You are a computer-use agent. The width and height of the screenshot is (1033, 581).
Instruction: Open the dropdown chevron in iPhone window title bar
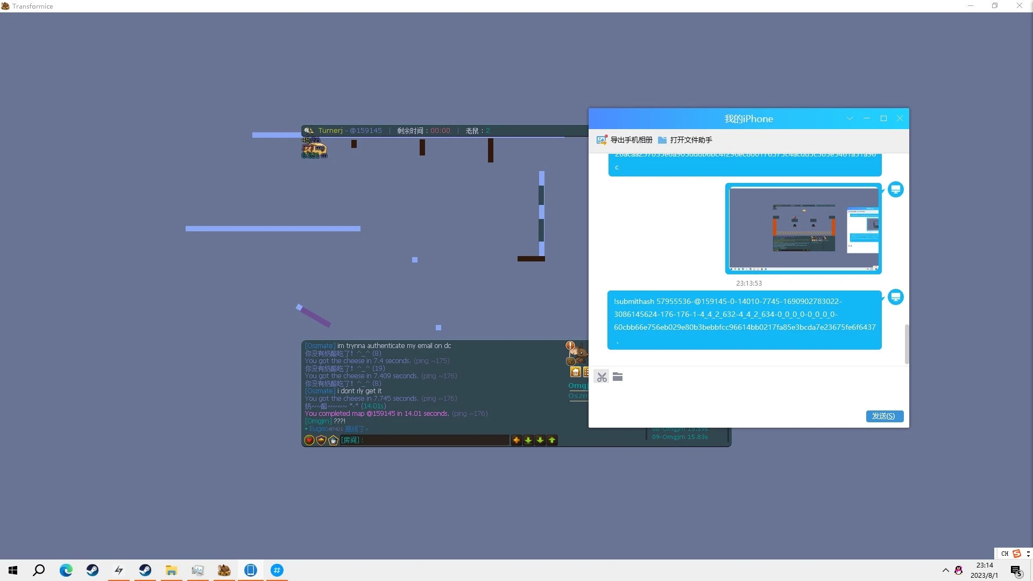[x=850, y=118]
